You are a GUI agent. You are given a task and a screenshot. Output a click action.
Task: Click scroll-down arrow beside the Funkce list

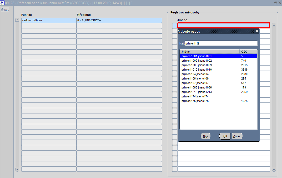17,170
